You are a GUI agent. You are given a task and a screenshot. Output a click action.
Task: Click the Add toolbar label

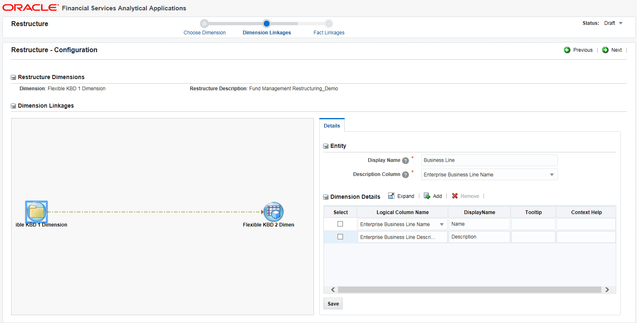tap(438, 196)
